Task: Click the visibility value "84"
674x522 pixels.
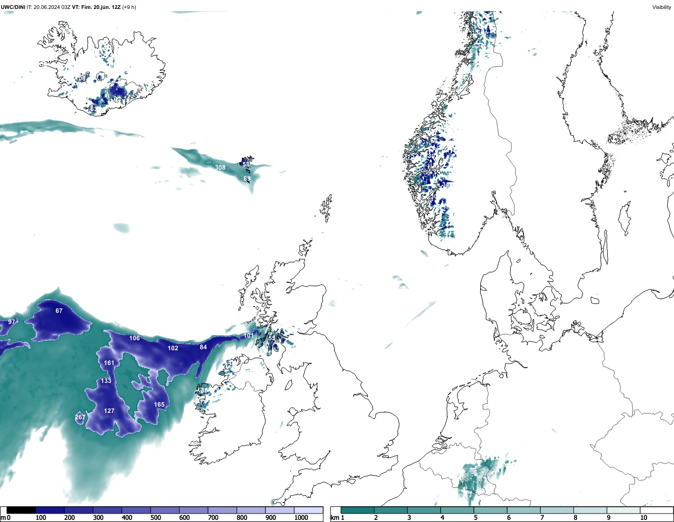Action: (203, 347)
